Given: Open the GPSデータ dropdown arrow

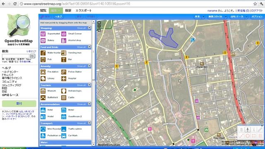Looking at the screenshot, I should [247, 17].
